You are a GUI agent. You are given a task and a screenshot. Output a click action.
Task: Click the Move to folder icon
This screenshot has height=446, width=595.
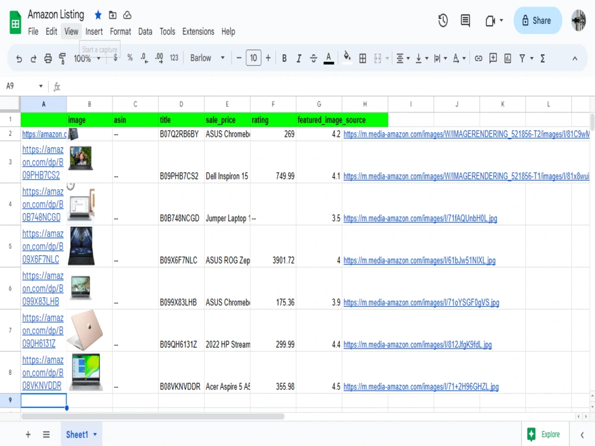click(112, 15)
